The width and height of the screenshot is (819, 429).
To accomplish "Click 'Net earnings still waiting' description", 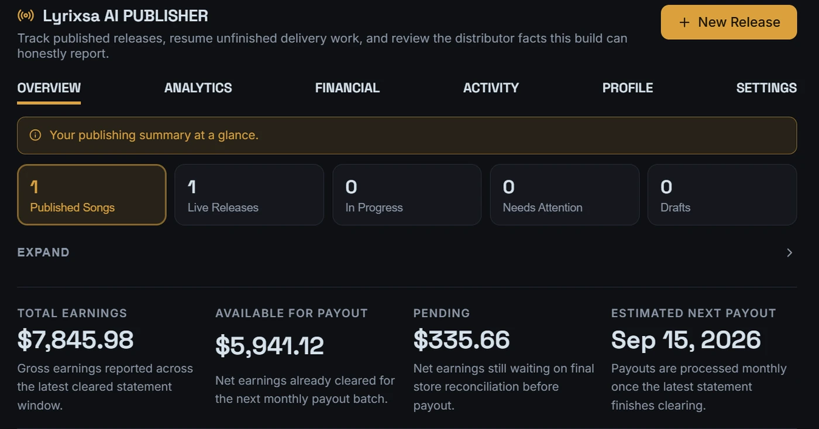I will point(504,387).
